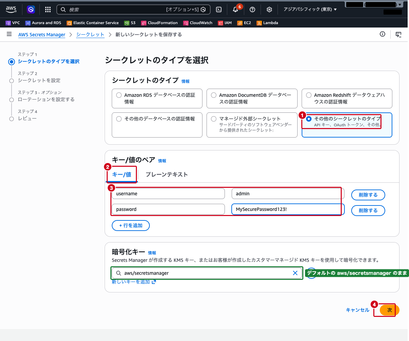
Task: Launch CloudShell terminal icon
Action: coord(219,10)
